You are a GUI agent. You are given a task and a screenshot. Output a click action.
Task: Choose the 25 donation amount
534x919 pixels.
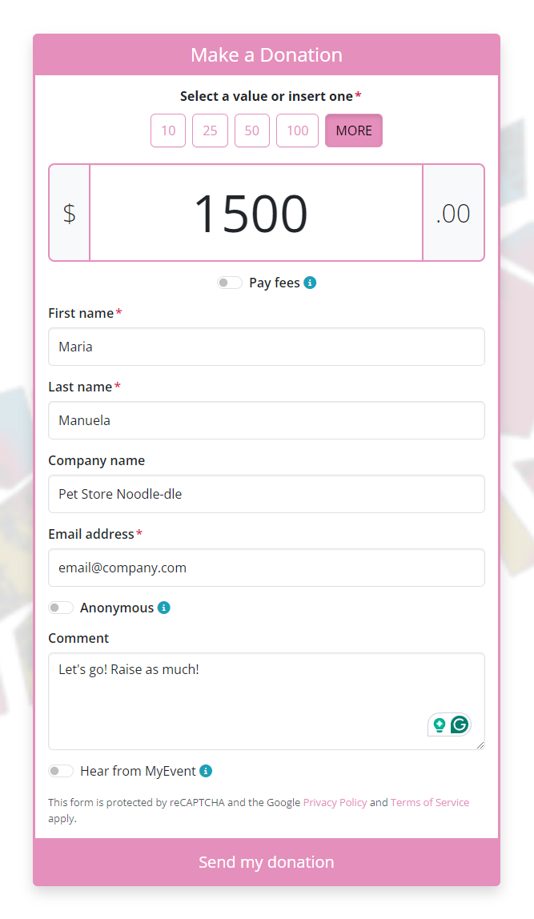tap(210, 130)
